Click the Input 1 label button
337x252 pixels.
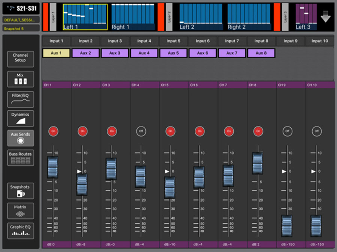(56, 41)
